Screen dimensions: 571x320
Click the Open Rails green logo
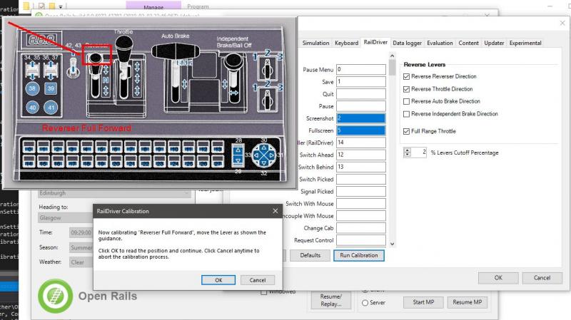56,296
